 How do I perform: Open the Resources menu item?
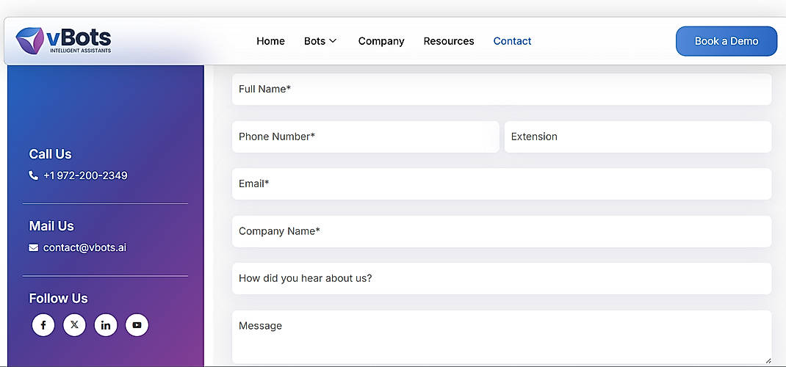(x=449, y=41)
